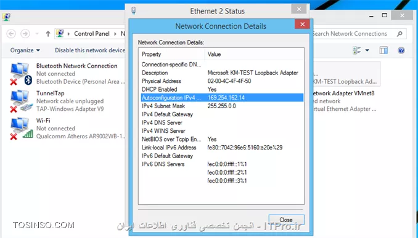The height and width of the screenshot is (238, 418).
Task: Expand the chevron after Control Panel
Action: (x=115, y=34)
